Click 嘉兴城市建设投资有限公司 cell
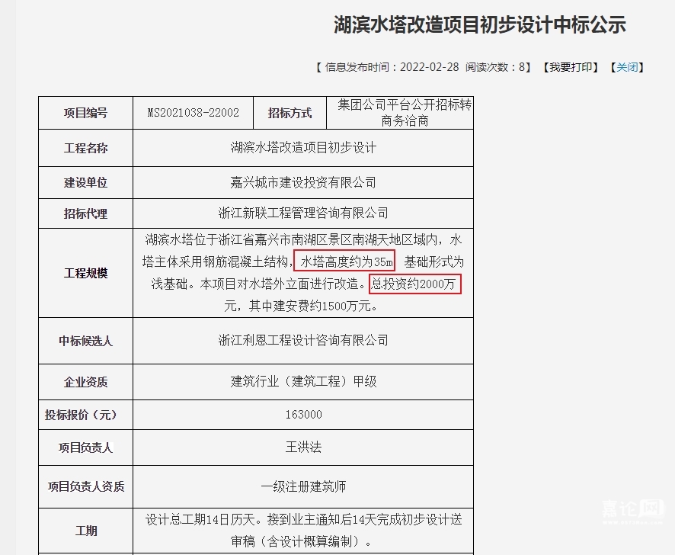This screenshot has height=555, width=675. (303, 183)
